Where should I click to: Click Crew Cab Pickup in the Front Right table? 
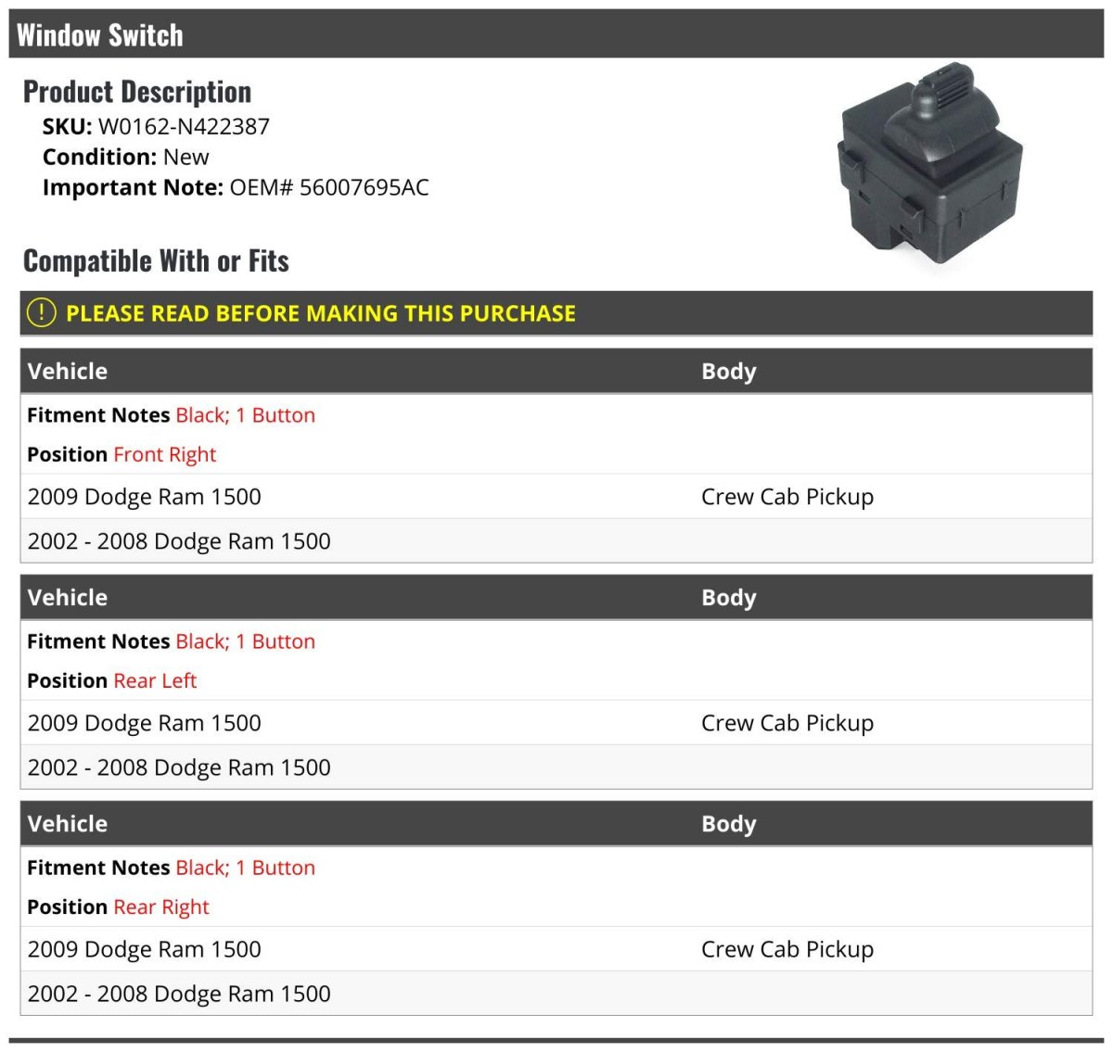(x=787, y=497)
